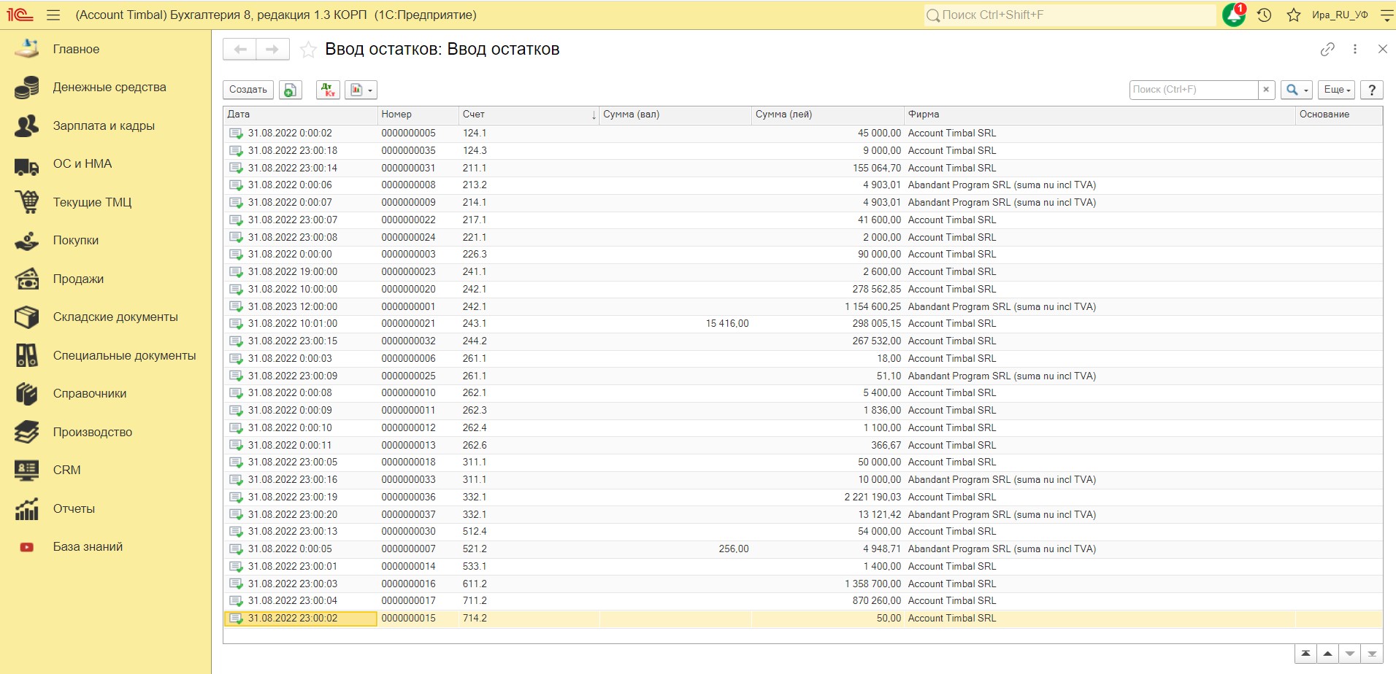Viewport: 1396px width, 674px height.
Task: Close the Ввод остатков form
Action: click(1382, 49)
